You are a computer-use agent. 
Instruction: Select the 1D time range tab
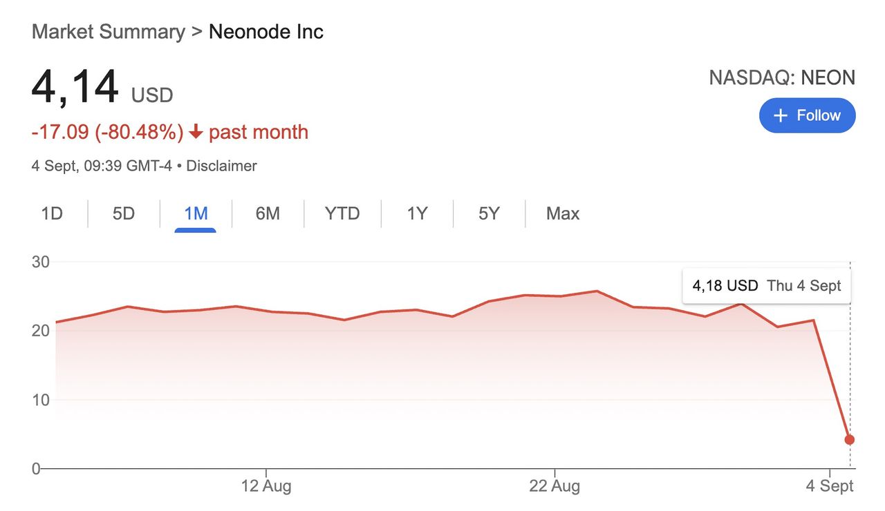[x=52, y=213]
